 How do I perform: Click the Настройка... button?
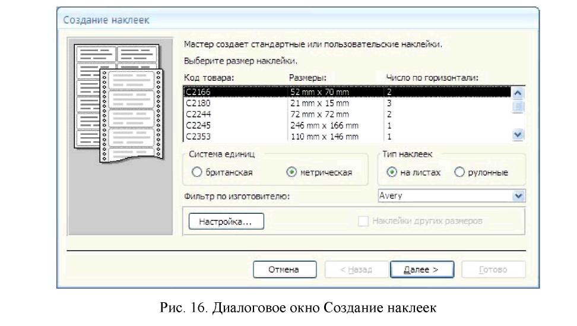(x=226, y=221)
